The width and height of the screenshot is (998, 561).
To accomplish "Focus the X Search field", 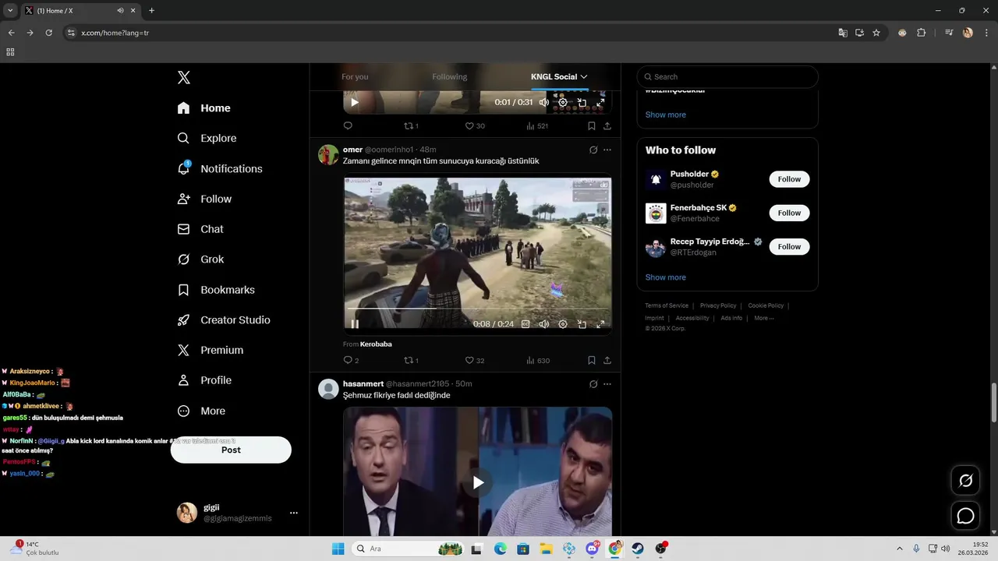I will click(x=727, y=76).
